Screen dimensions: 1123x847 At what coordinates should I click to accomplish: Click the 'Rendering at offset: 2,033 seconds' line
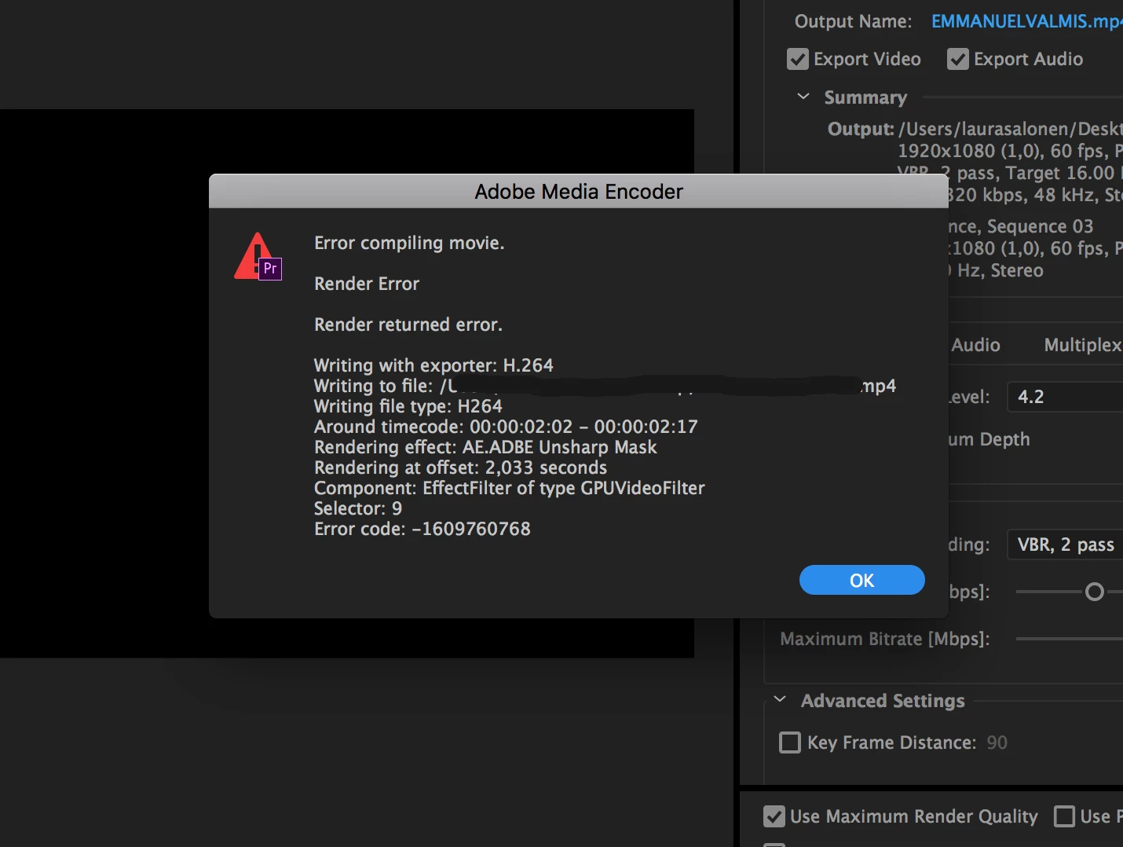click(x=460, y=467)
